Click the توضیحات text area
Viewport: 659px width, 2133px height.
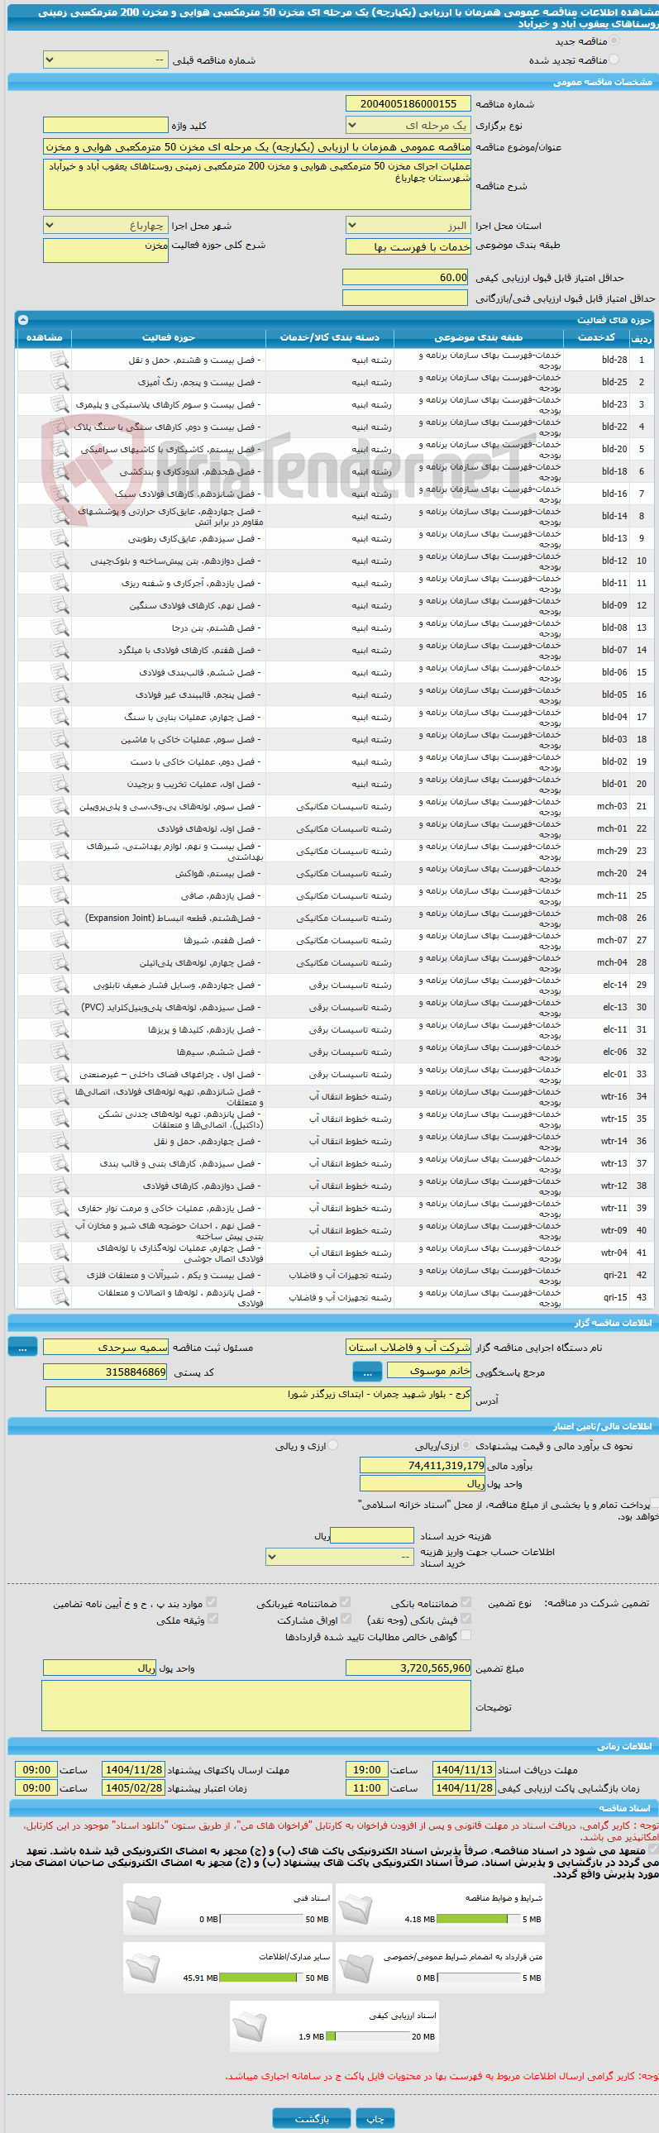coord(256,1706)
